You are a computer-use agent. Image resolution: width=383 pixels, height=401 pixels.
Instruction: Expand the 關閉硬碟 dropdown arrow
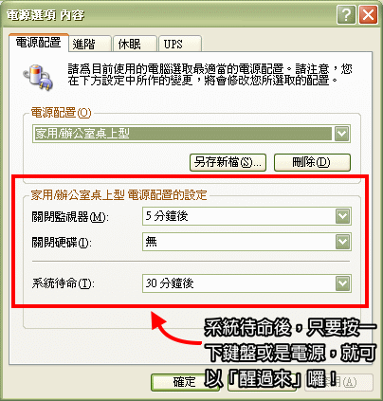[x=343, y=242]
